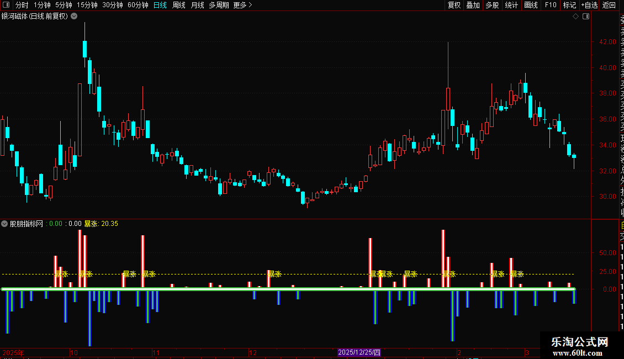
Task: Toggle the side panel icon at chart top-right
Action: tap(586, 17)
